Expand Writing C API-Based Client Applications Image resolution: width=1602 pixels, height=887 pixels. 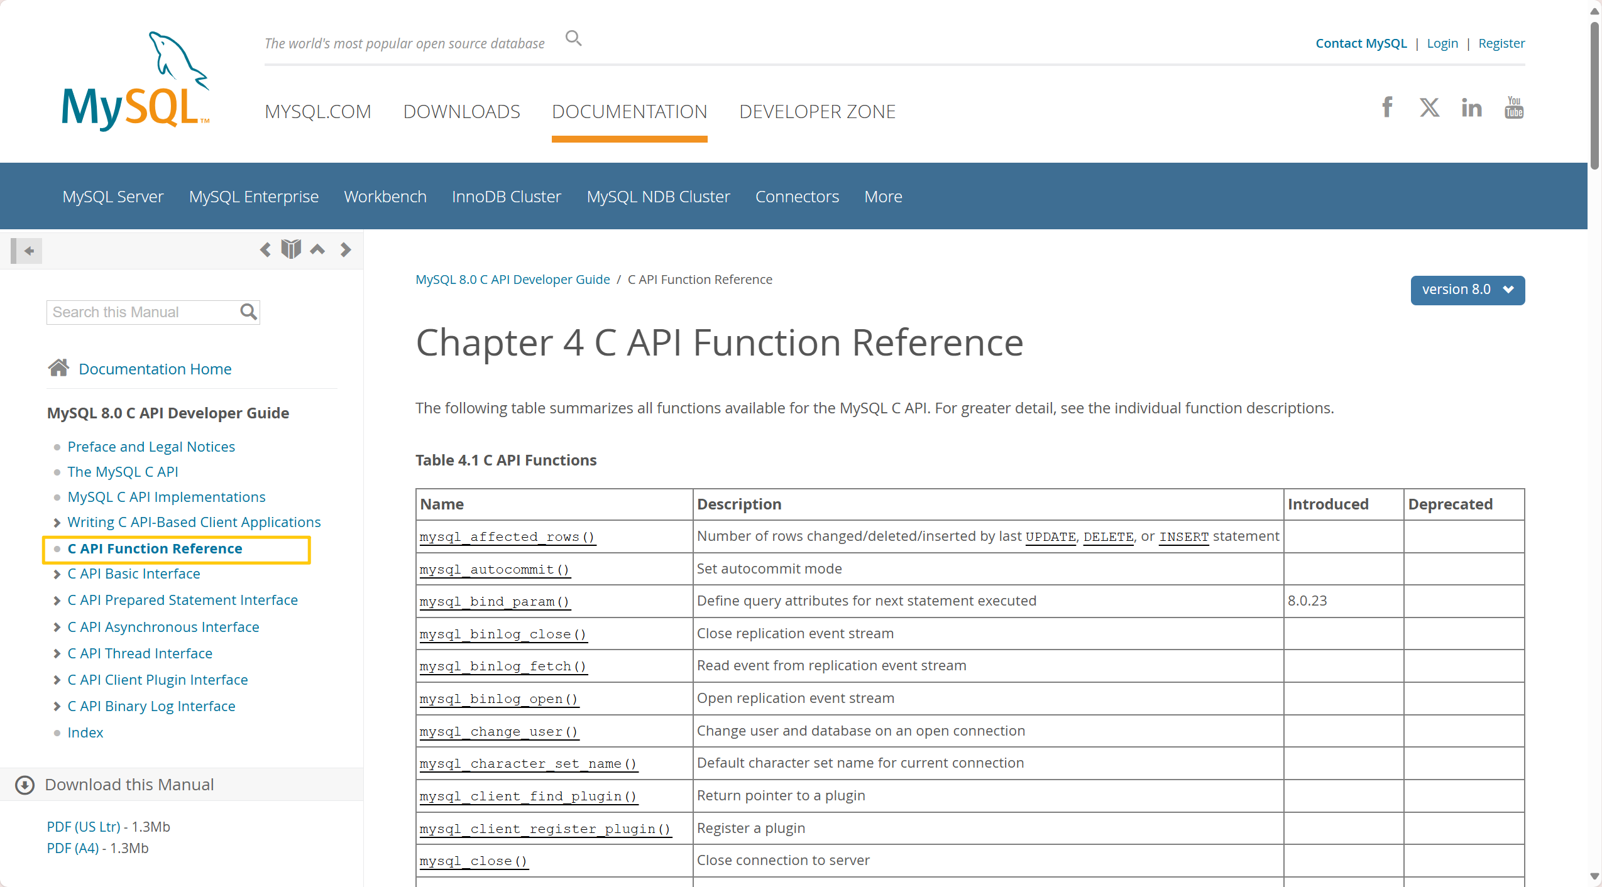[x=57, y=523]
